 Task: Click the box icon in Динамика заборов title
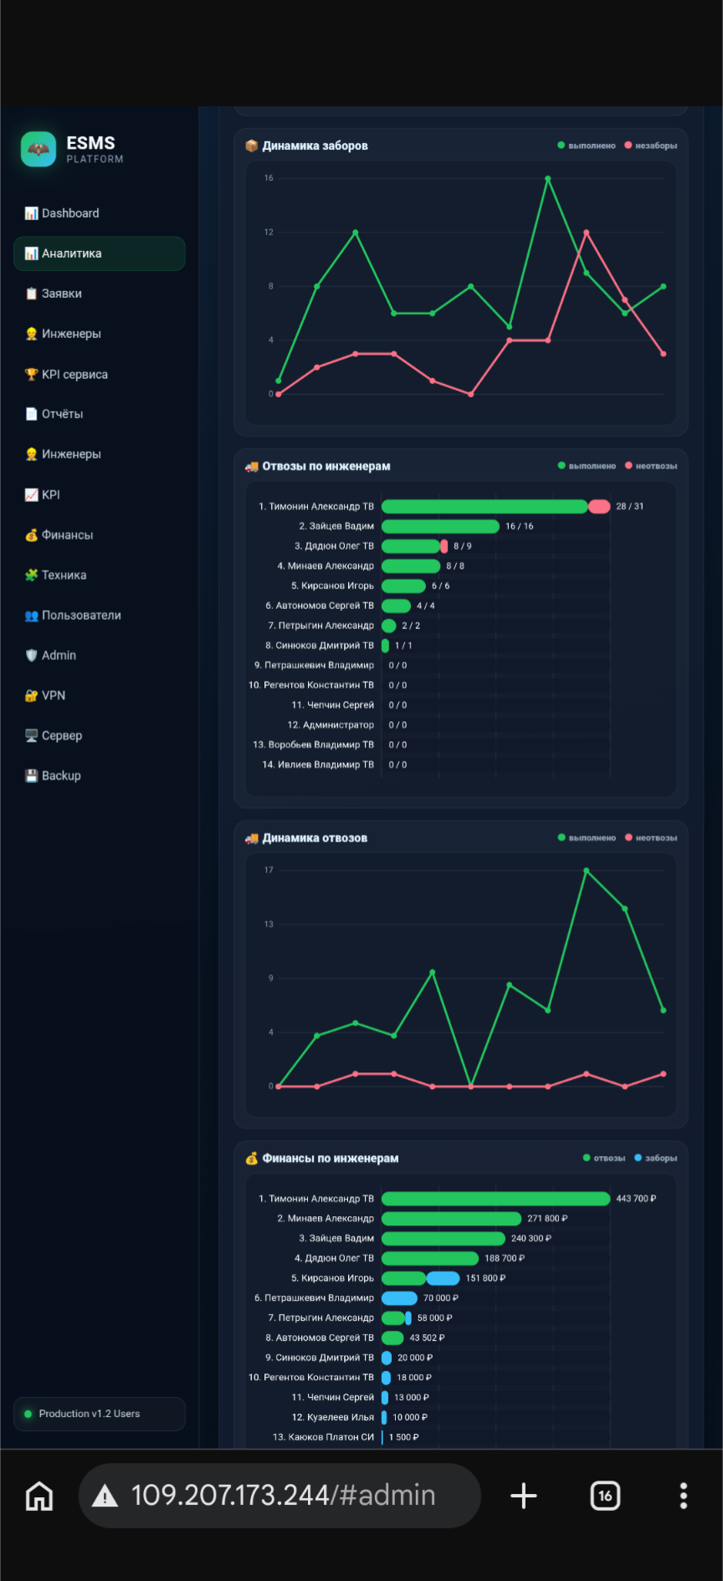coord(251,146)
